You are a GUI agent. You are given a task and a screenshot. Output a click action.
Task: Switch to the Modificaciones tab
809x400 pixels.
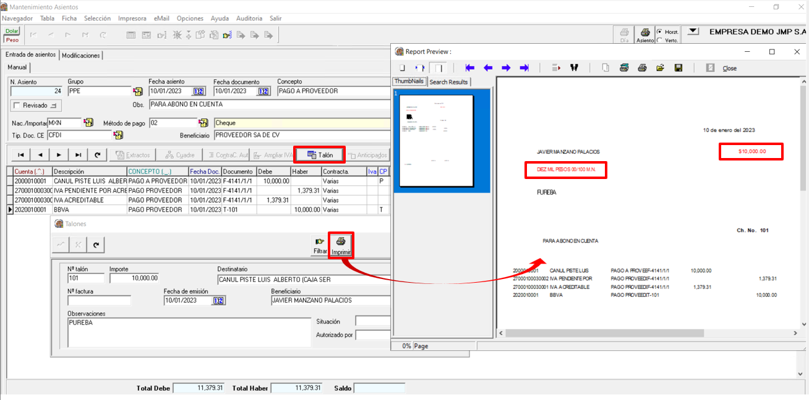81,55
